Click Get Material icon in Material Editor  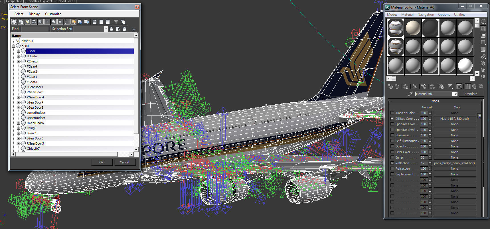click(x=390, y=86)
